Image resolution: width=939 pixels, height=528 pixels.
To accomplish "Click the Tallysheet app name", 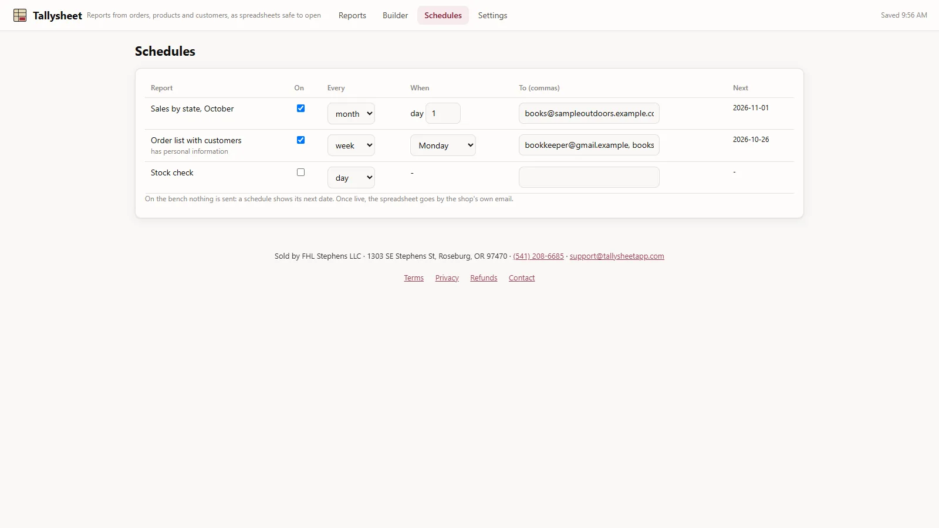I will (58, 16).
